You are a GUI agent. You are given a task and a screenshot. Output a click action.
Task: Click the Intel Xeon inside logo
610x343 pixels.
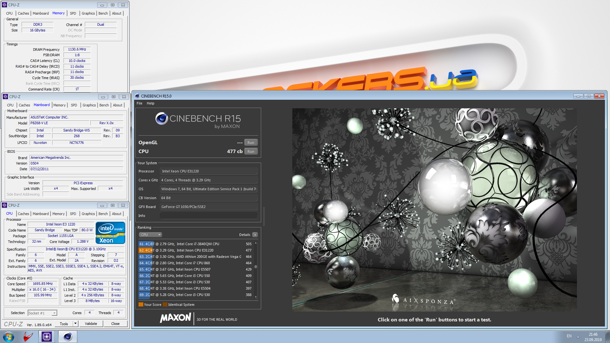point(110,233)
